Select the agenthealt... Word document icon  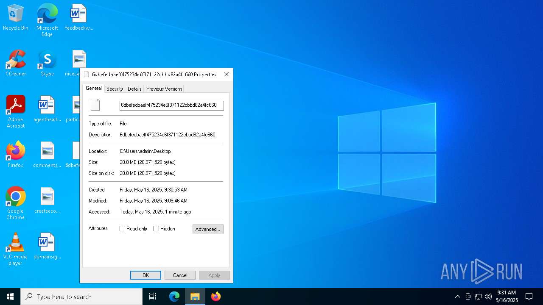[x=47, y=109]
